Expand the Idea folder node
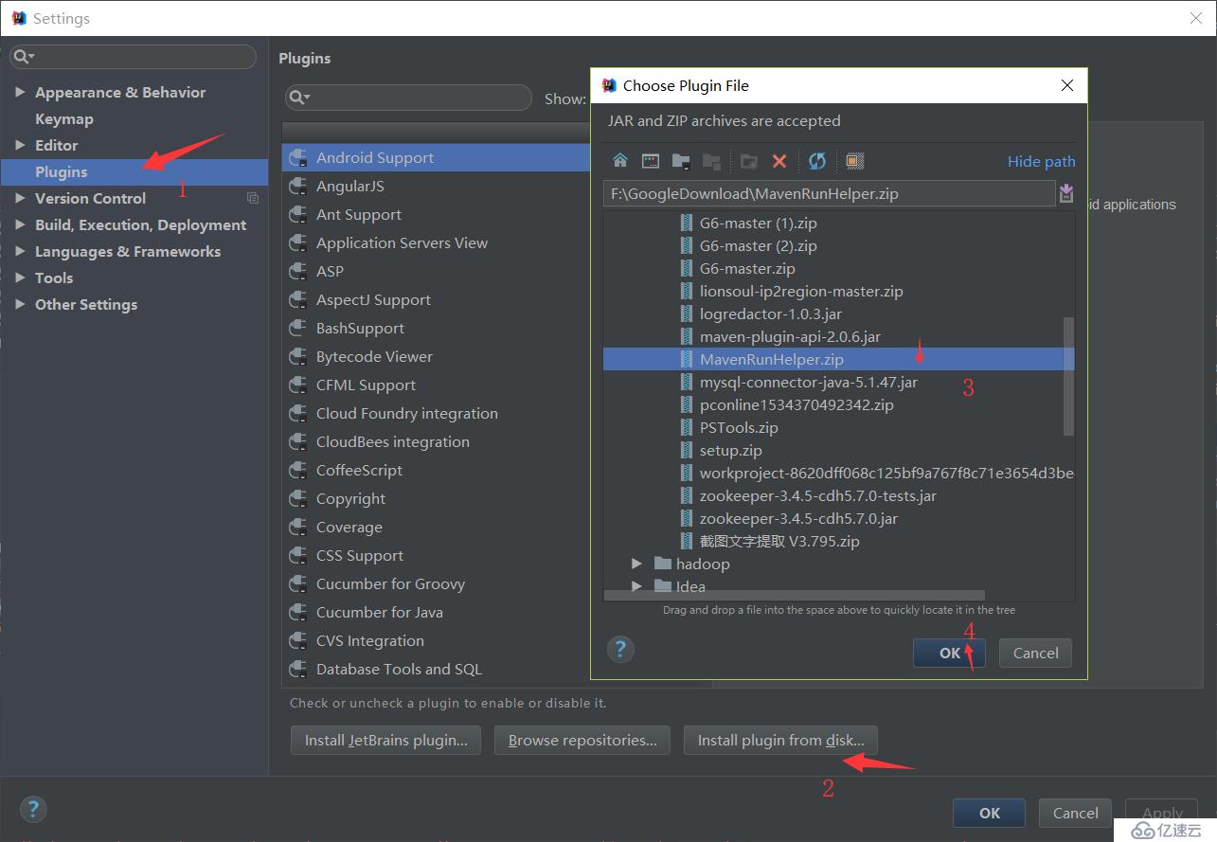The height and width of the screenshot is (842, 1217). pyautogui.click(x=637, y=586)
